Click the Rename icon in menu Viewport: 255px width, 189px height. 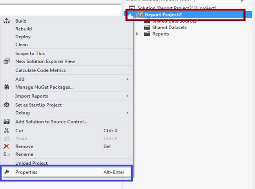[6, 154]
